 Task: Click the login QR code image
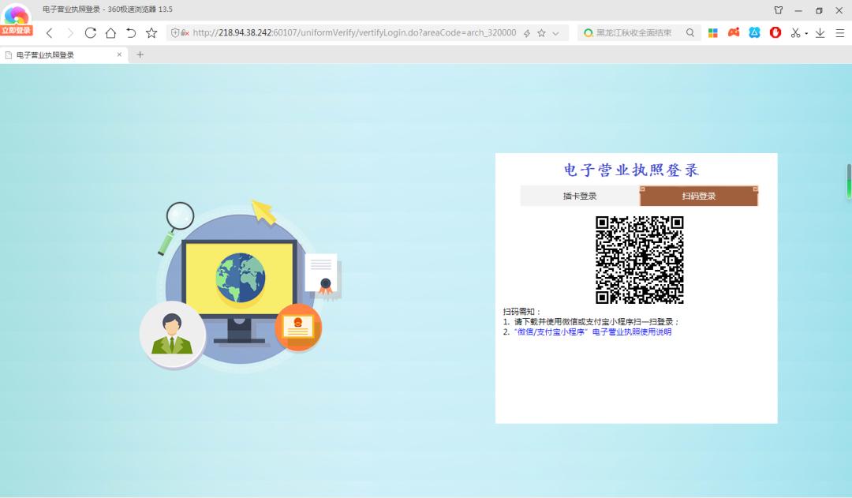(x=640, y=260)
